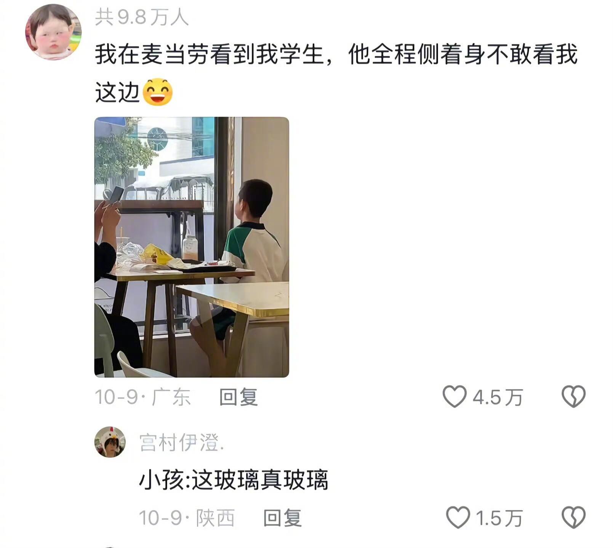This screenshot has height=548, width=613.
Task: Tap the laughing emoji after 这边
Action: 157,92
